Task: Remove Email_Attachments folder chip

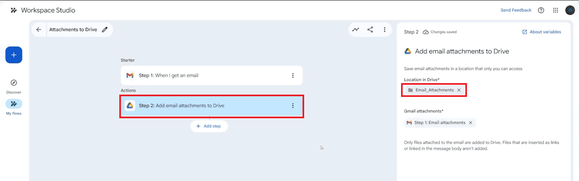Action: (459, 90)
